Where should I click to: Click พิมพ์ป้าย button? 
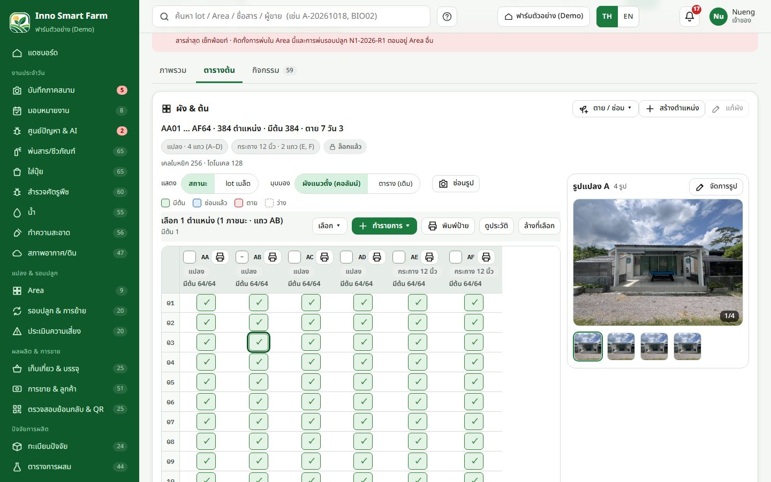coord(448,226)
